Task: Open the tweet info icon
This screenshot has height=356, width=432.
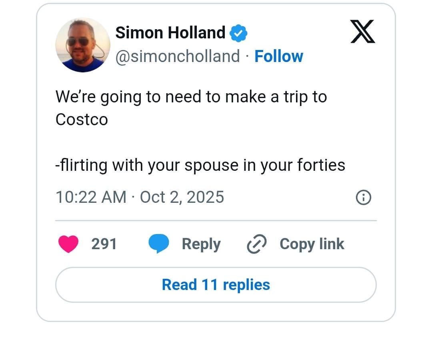Action: click(x=363, y=197)
